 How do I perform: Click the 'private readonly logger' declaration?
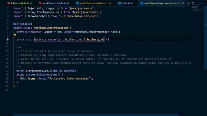tap(35, 32)
